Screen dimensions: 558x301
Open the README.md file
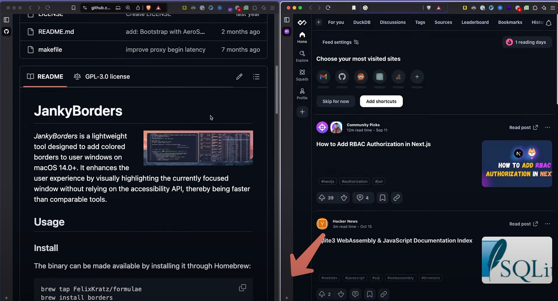pyautogui.click(x=56, y=32)
